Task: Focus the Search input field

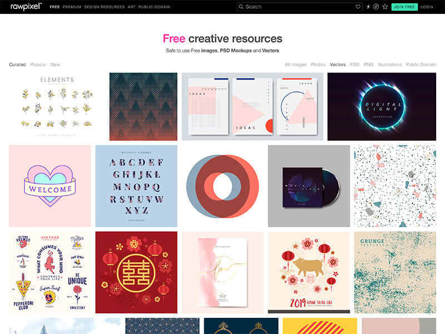Action: (x=299, y=7)
